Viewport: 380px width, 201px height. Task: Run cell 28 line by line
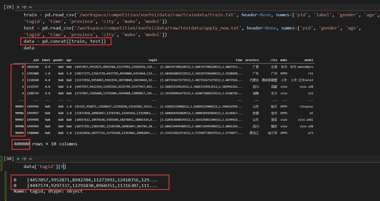(24, 7)
